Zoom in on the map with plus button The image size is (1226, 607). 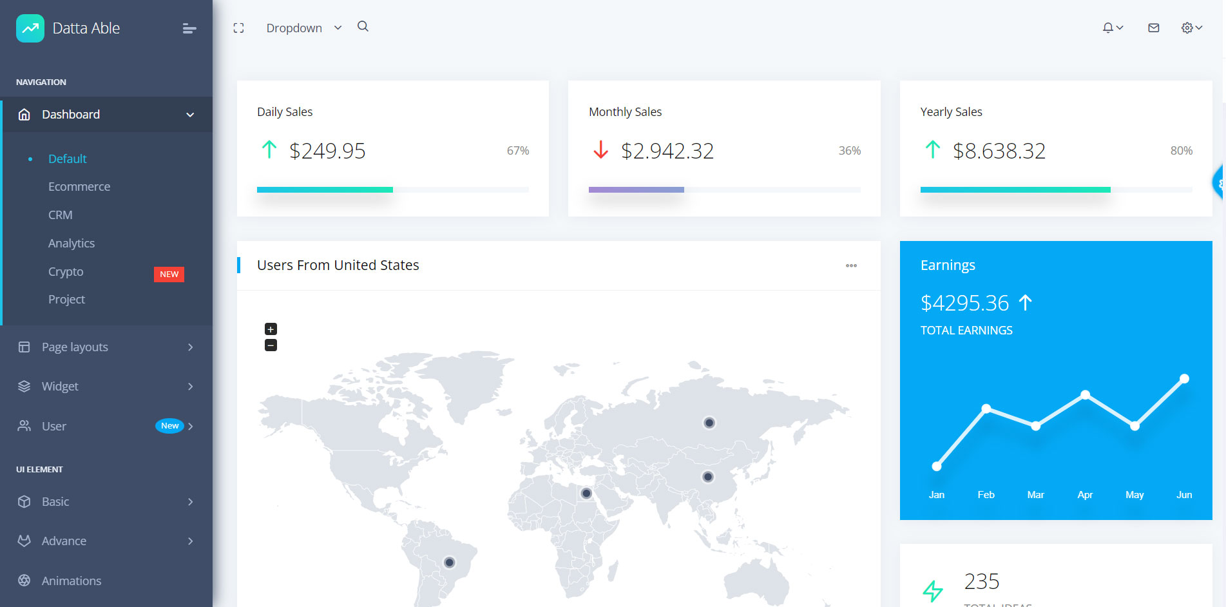click(x=271, y=329)
